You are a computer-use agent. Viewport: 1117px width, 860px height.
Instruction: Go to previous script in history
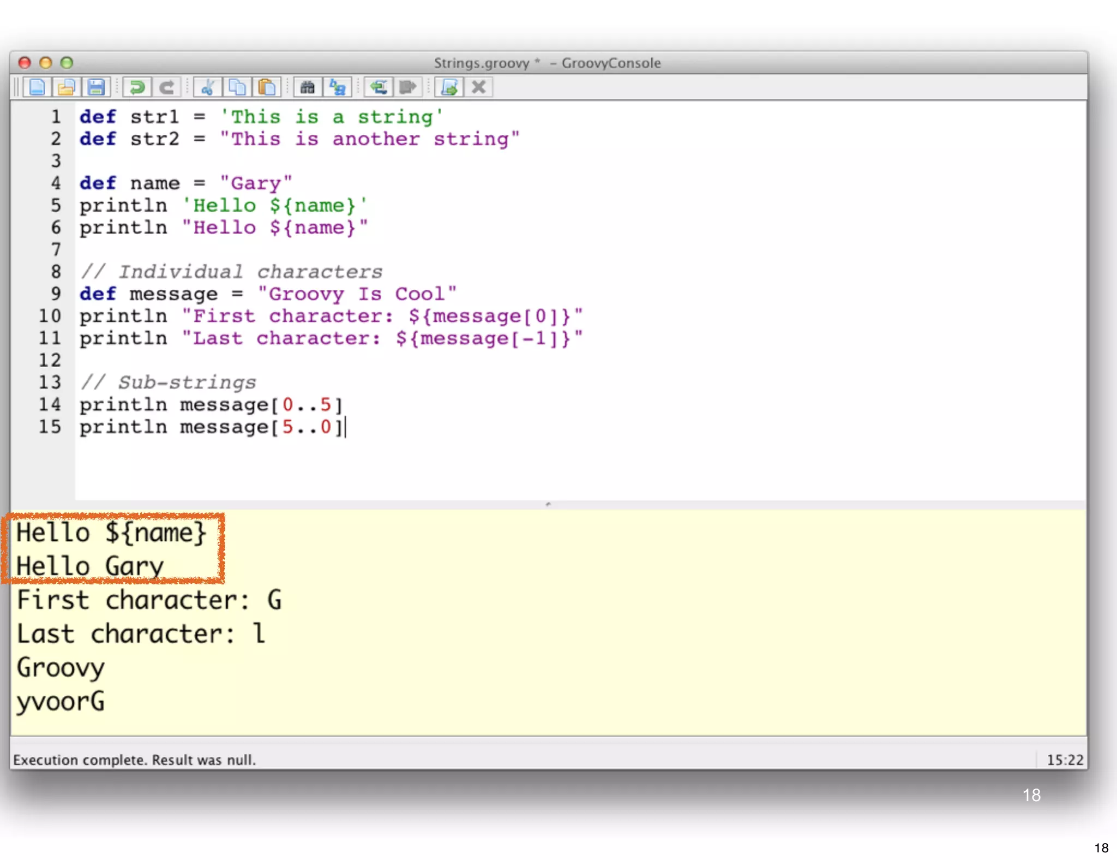tap(379, 87)
